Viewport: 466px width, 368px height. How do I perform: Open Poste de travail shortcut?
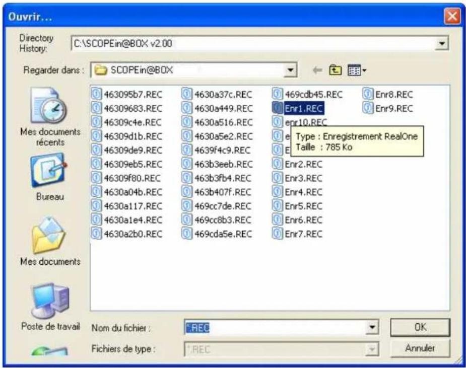click(50, 307)
